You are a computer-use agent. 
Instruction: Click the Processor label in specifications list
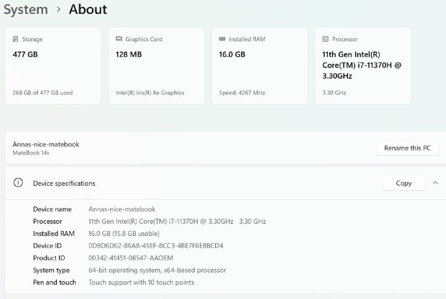(47, 221)
